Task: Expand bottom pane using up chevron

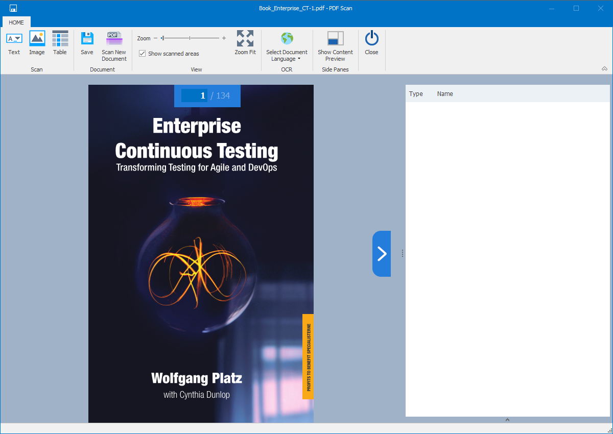Action: tap(507, 420)
